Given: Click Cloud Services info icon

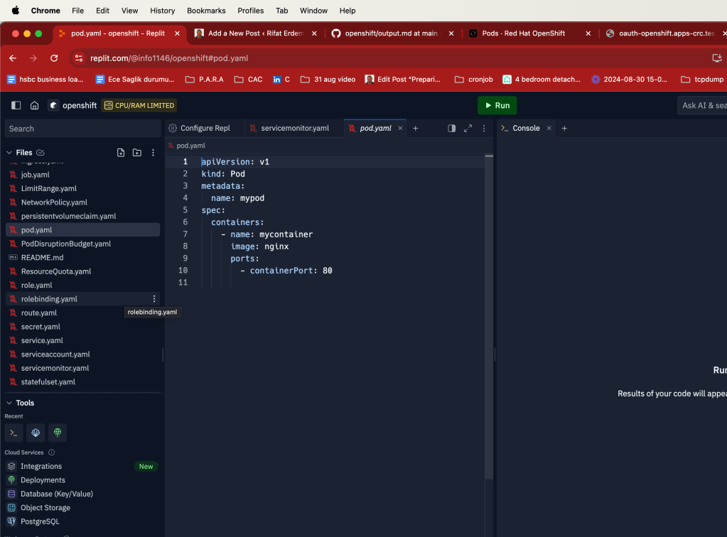Looking at the screenshot, I should (x=51, y=452).
